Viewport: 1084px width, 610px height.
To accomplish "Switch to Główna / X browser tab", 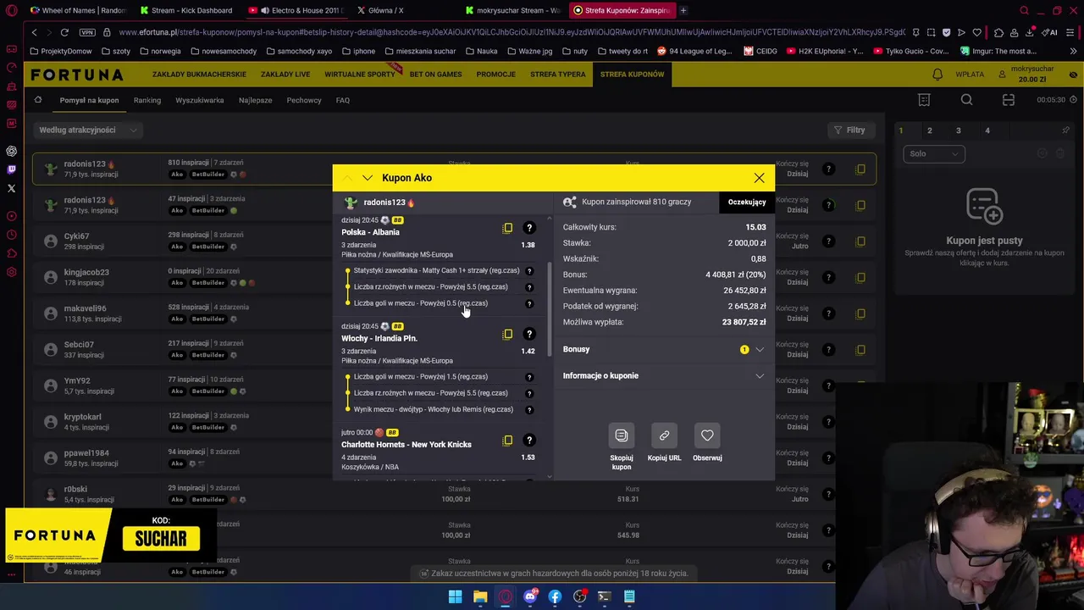I will (x=385, y=10).
